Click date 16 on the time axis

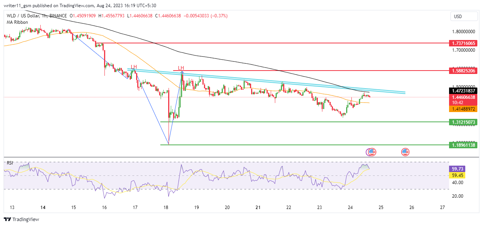(104, 208)
